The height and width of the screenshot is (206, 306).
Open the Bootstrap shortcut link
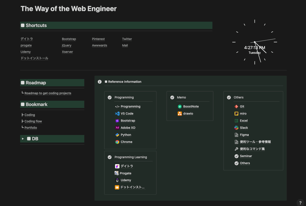69,39
